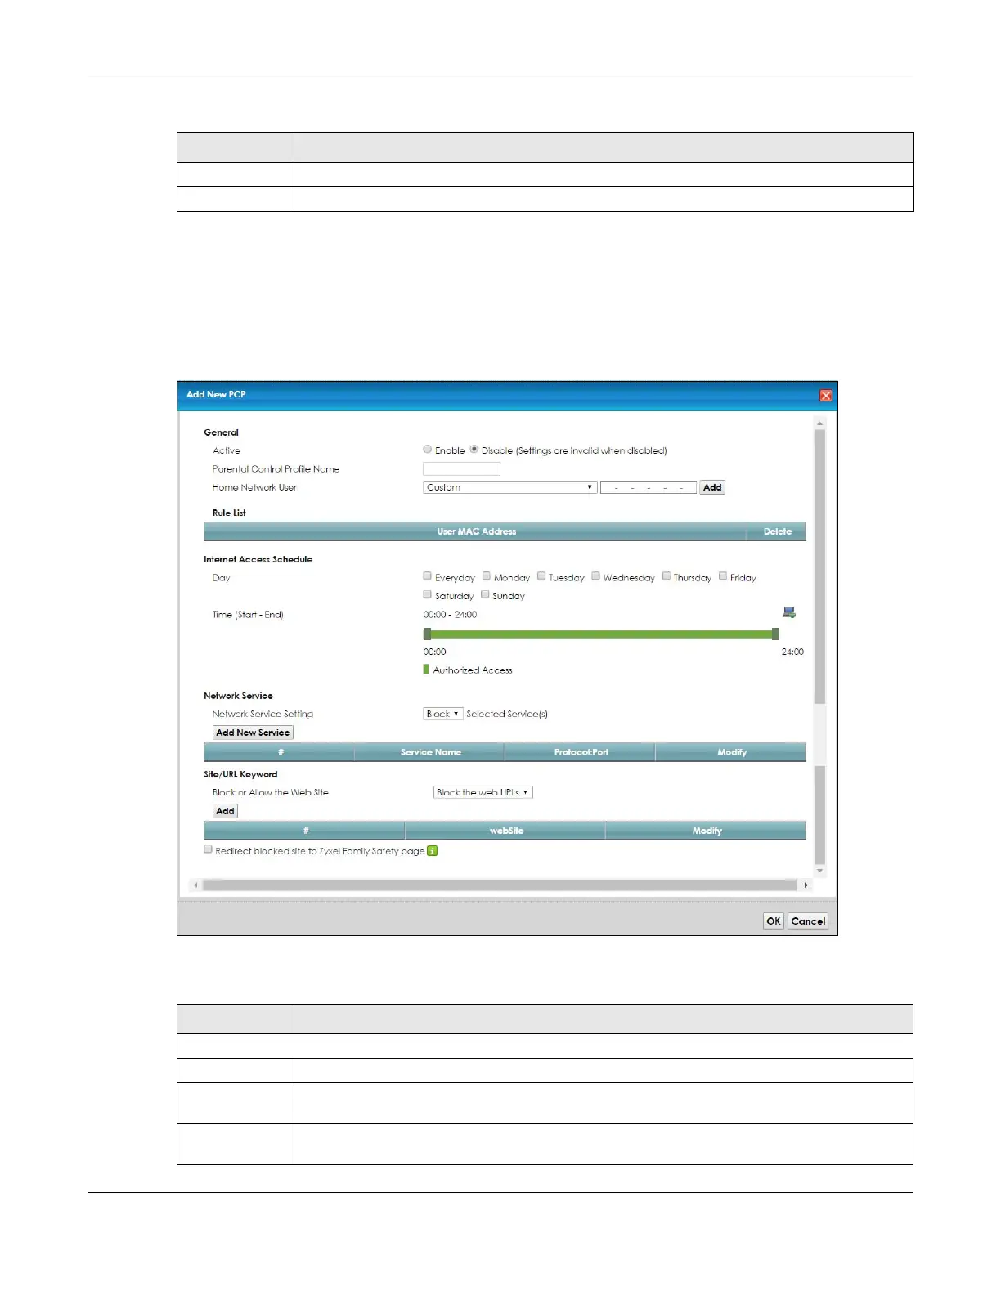The image size is (1001, 1295).
Task: Check the Tuesday checkbox
Action: click(x=541, y=576)
